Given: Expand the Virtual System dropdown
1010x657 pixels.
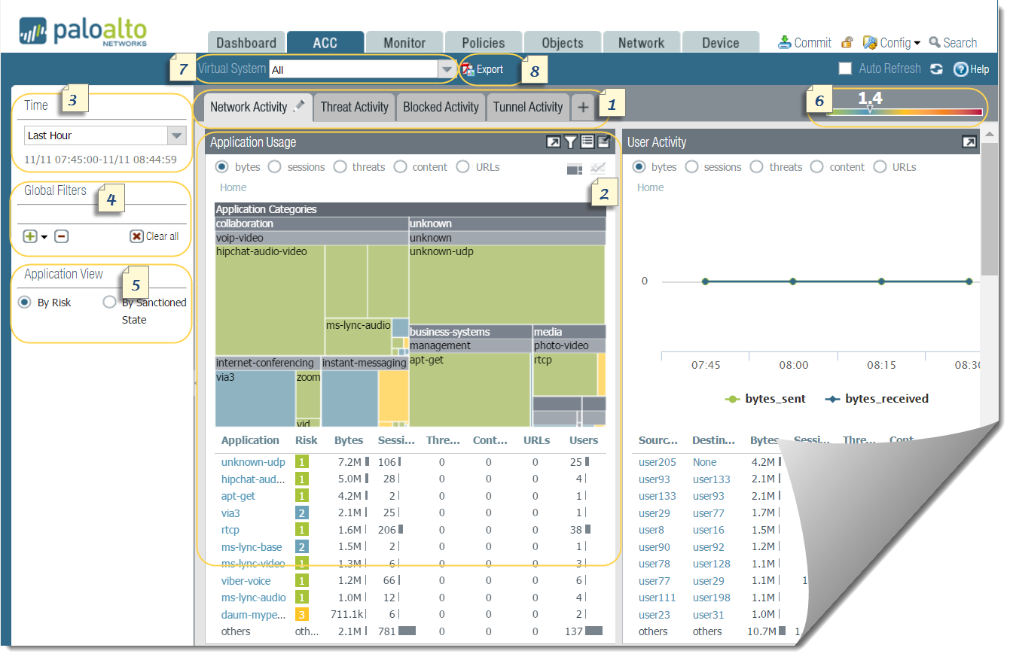Looking at the screenshot, I should pos(447,70).
